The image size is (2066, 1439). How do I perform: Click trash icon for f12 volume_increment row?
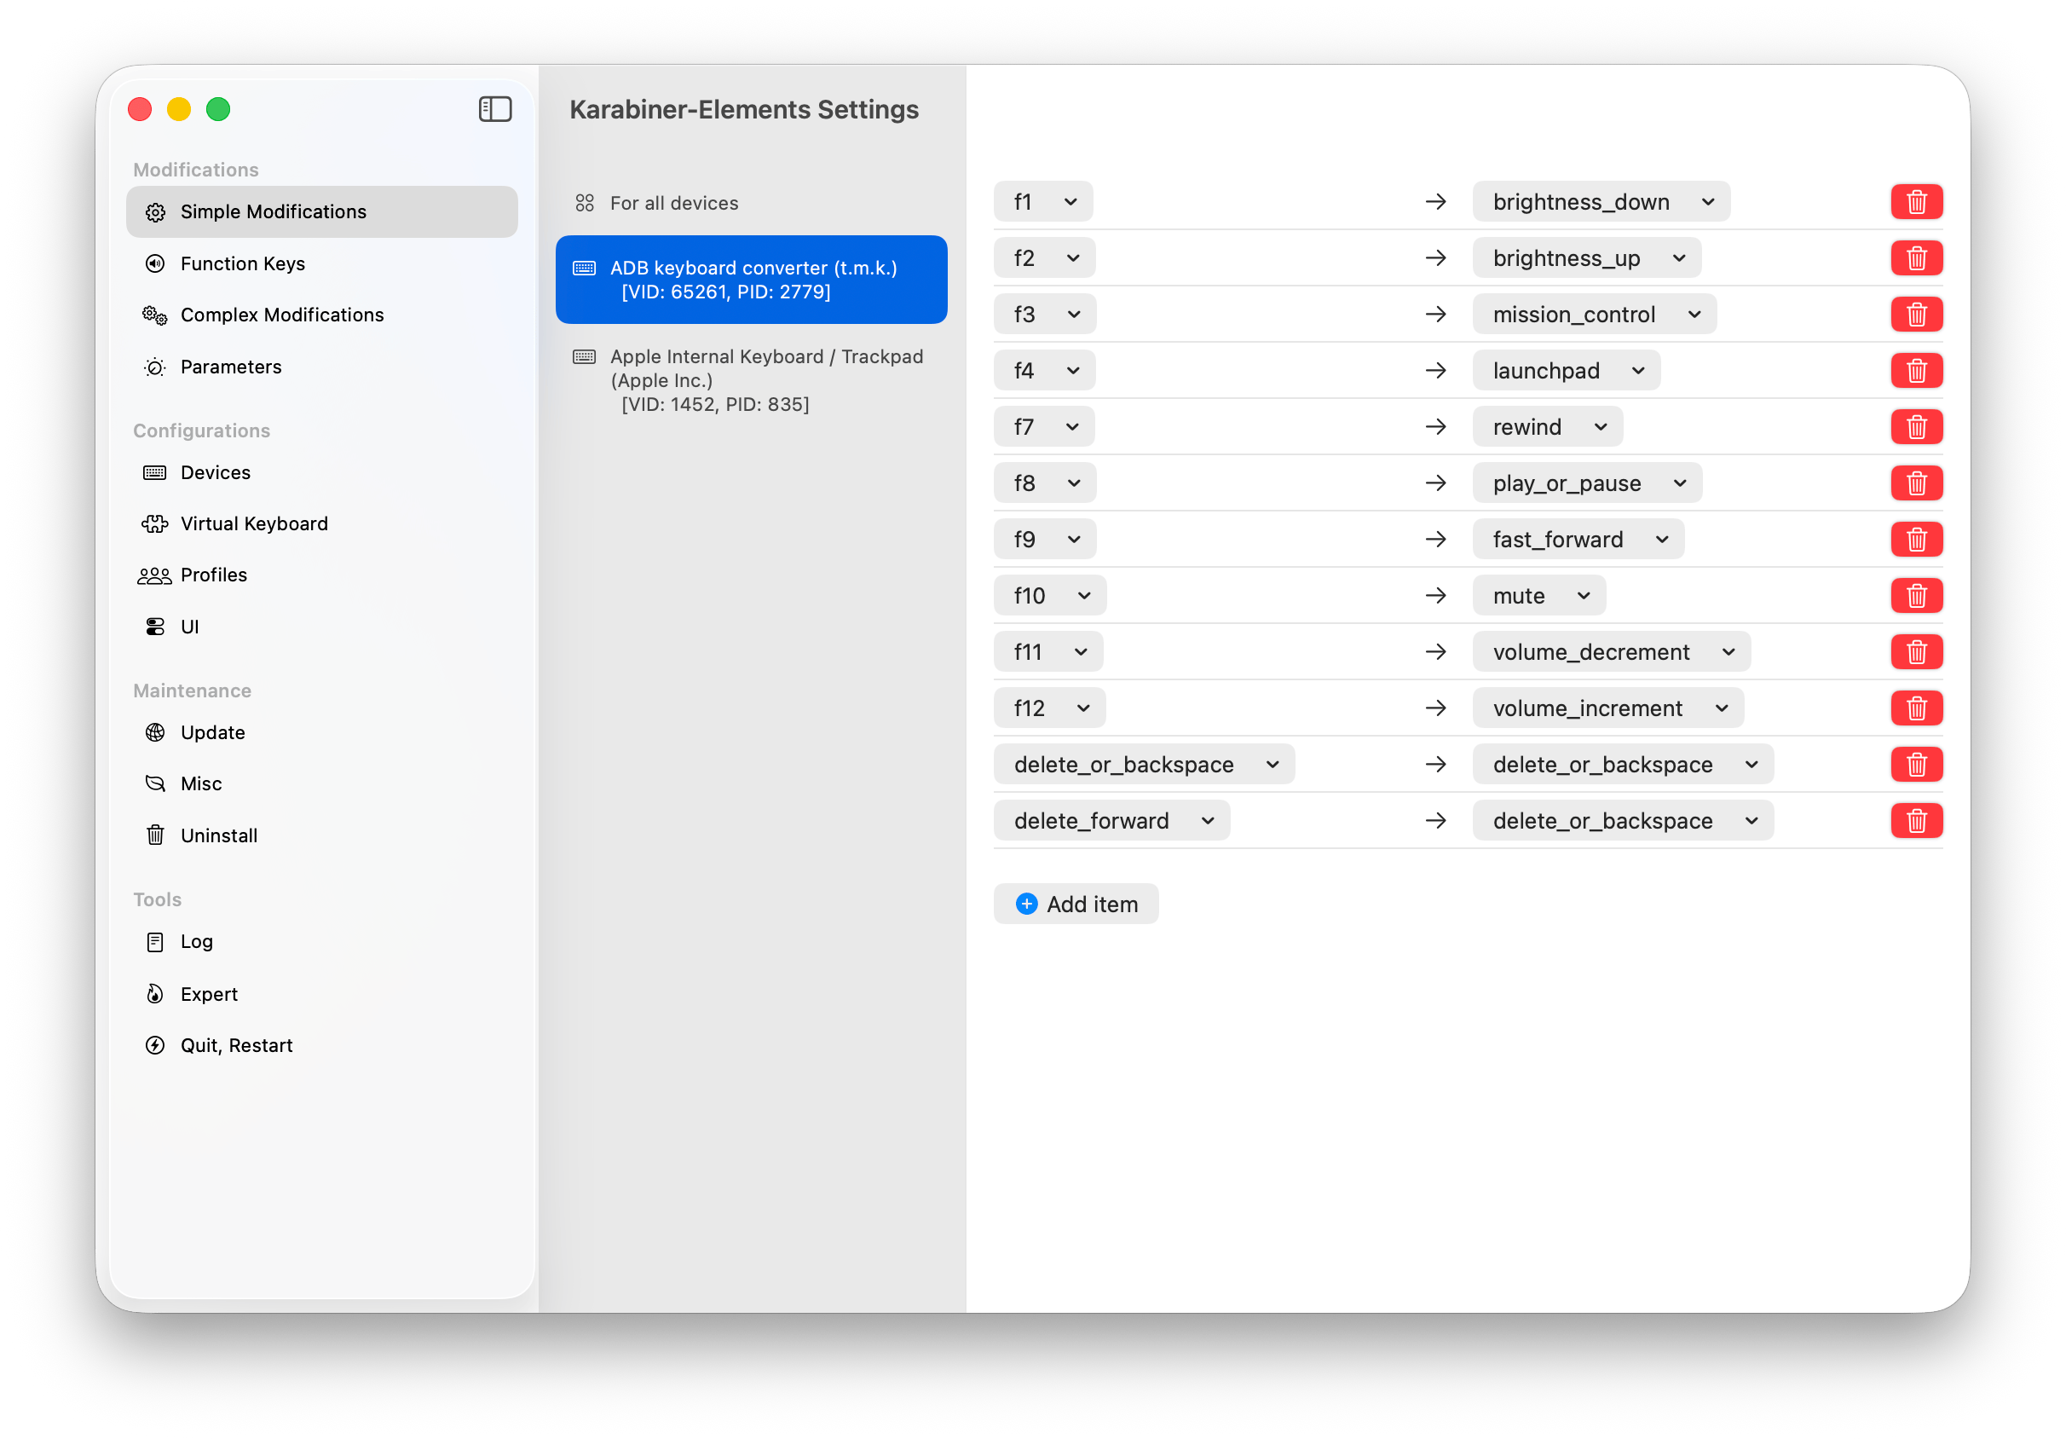pos(1916,708)
